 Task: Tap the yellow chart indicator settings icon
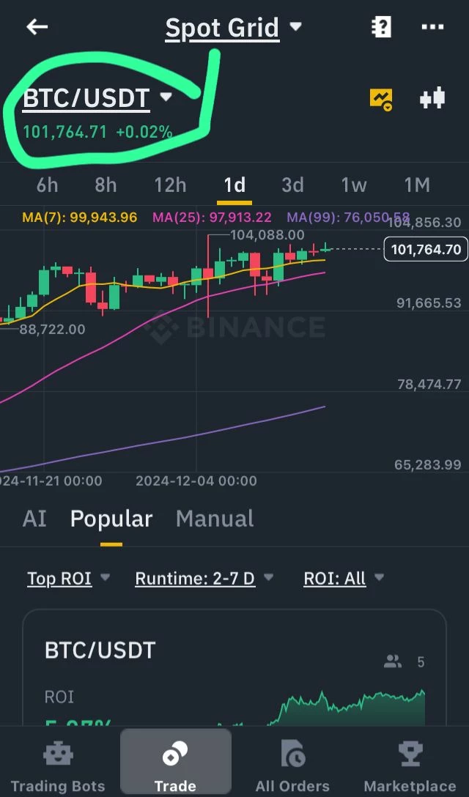click(x=381, y=99)
